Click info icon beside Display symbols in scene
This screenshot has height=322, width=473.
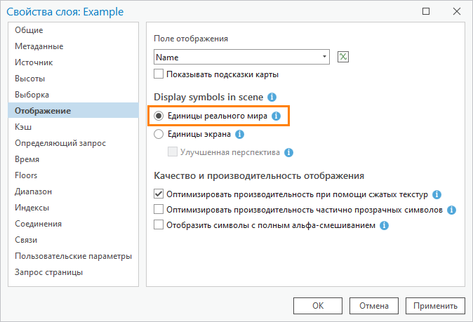pyautogui.click(x=272, y=97)
